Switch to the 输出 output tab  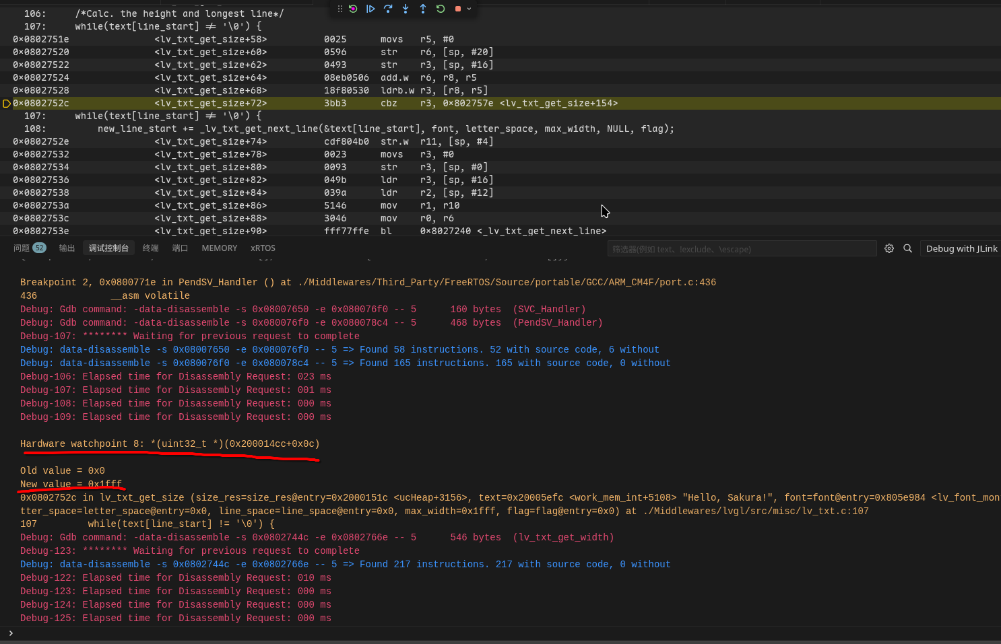[x=67, y=248]
